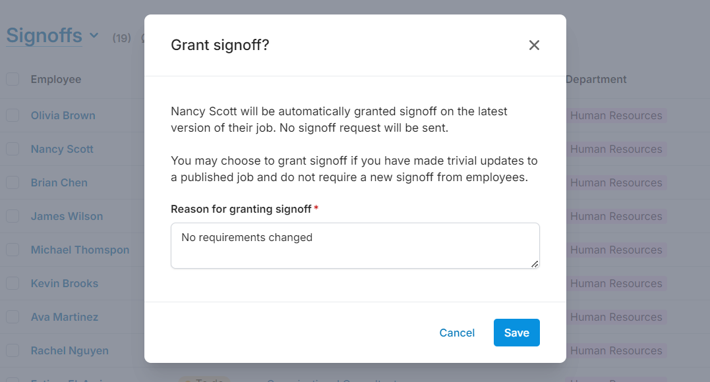The height and width of the screenshot is (382, 710).
Task: Open Rachel Nguyen's employee record
Action: click(x=69, y=350)
